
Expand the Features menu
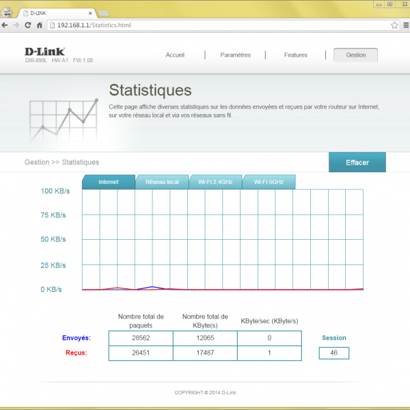click(296, 55)
